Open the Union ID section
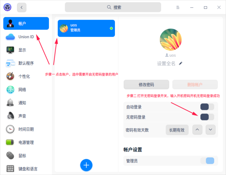The width and height of the screenshot is (226, 175). coord(26,37)
